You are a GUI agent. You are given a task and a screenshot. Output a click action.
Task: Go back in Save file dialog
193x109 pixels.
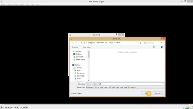[x=72, y=43]
